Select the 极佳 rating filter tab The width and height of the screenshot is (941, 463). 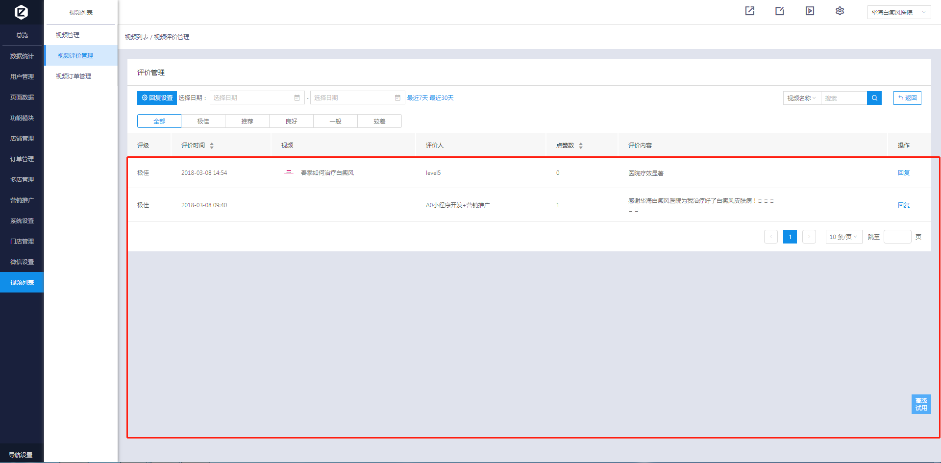click(203, 121)
